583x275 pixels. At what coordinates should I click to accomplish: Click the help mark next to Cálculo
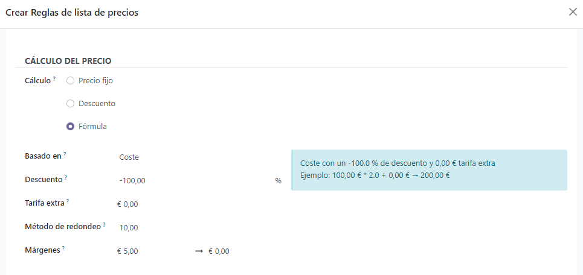tap(54, 78)
